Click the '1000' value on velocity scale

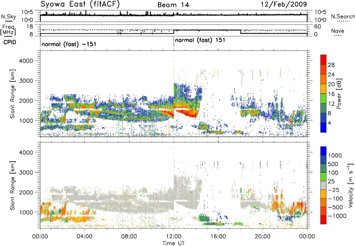335,155
